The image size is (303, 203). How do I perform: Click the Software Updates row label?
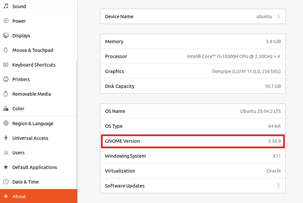click(x=125, y=186)
